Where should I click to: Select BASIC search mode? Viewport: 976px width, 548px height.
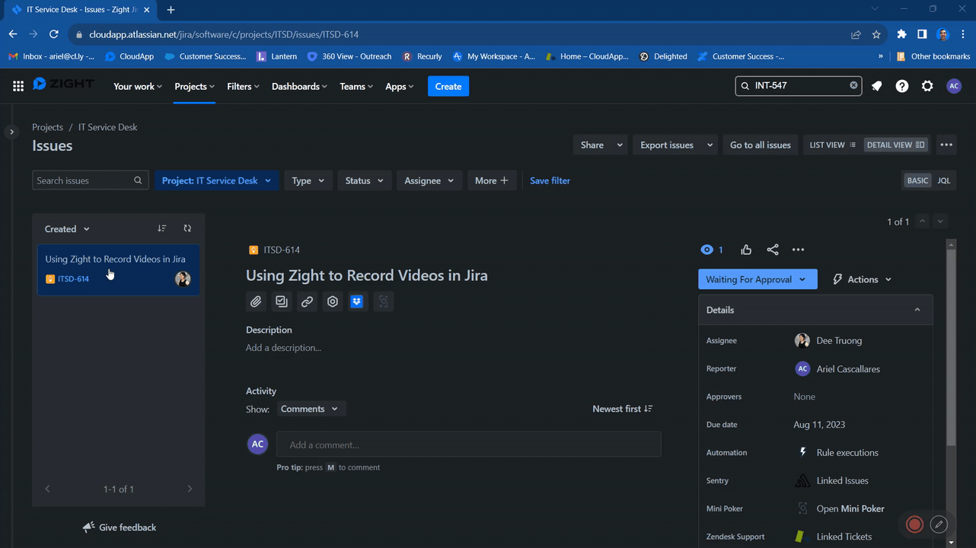coord(917,180)
